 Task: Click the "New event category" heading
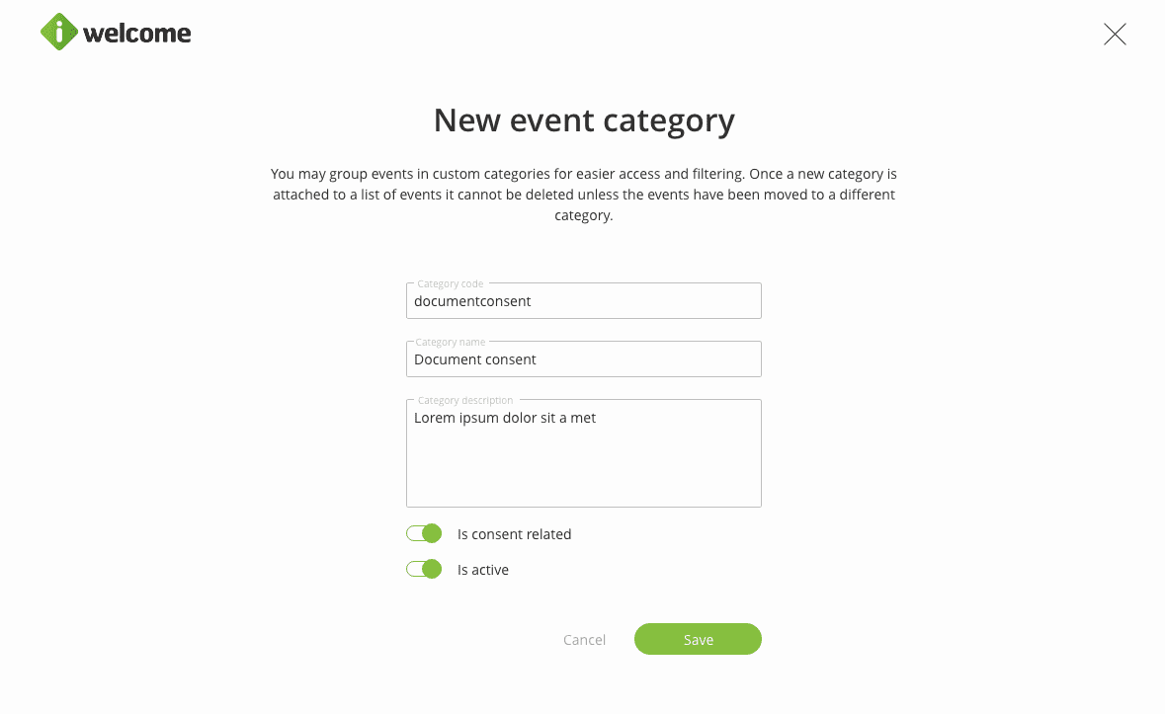[584, 120]
